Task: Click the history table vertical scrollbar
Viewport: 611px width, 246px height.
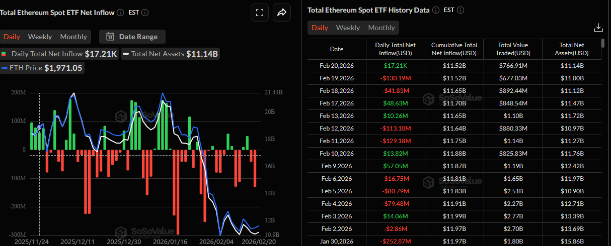Action: [x=603, y=43]
